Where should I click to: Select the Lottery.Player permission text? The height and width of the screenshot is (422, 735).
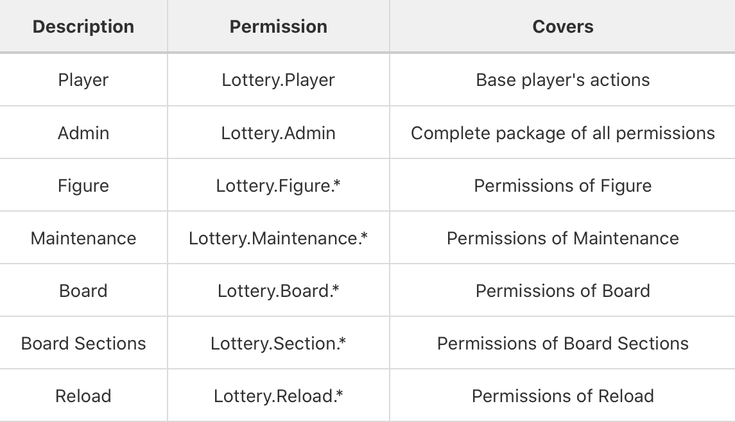[279, 80]
